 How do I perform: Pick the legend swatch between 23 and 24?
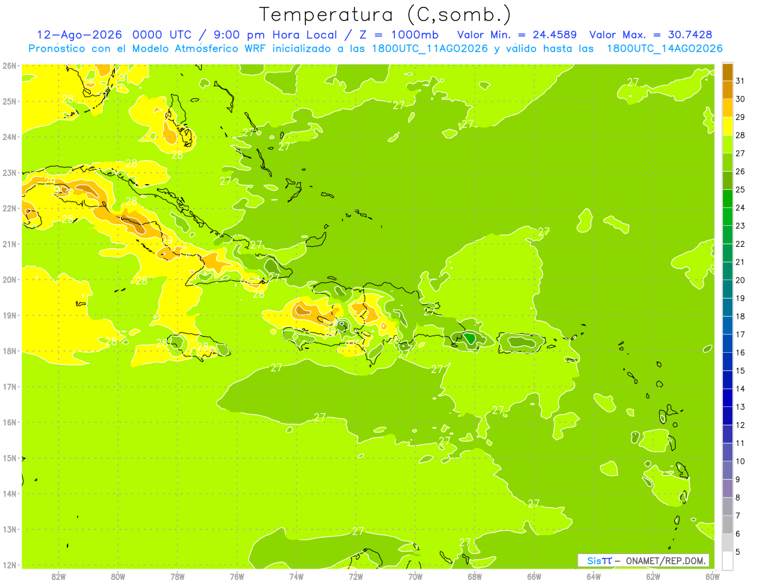(727, 216)
